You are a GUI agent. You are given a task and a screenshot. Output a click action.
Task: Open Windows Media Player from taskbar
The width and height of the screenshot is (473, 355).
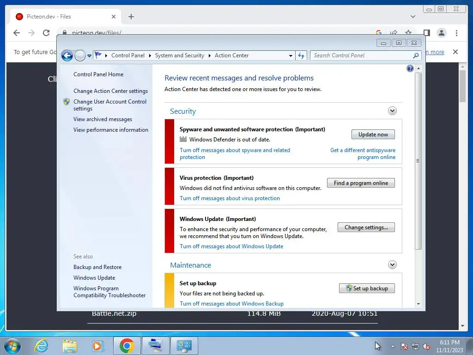(97, 346)
